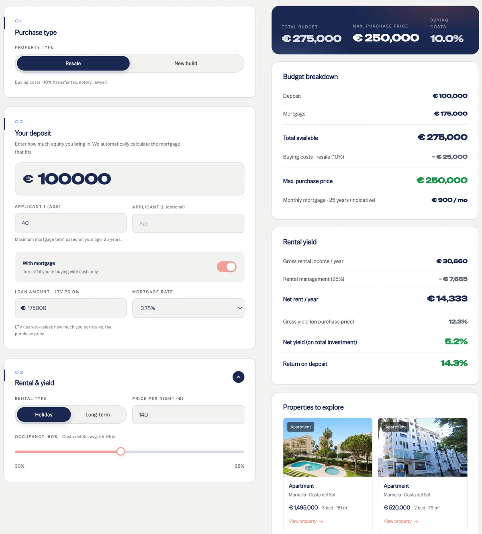Click the Properties to explore heading
The width and height of the screenshot is (482, 534).
coord(313,407)
